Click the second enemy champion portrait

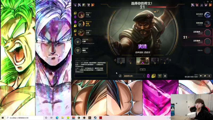point(207,24)
